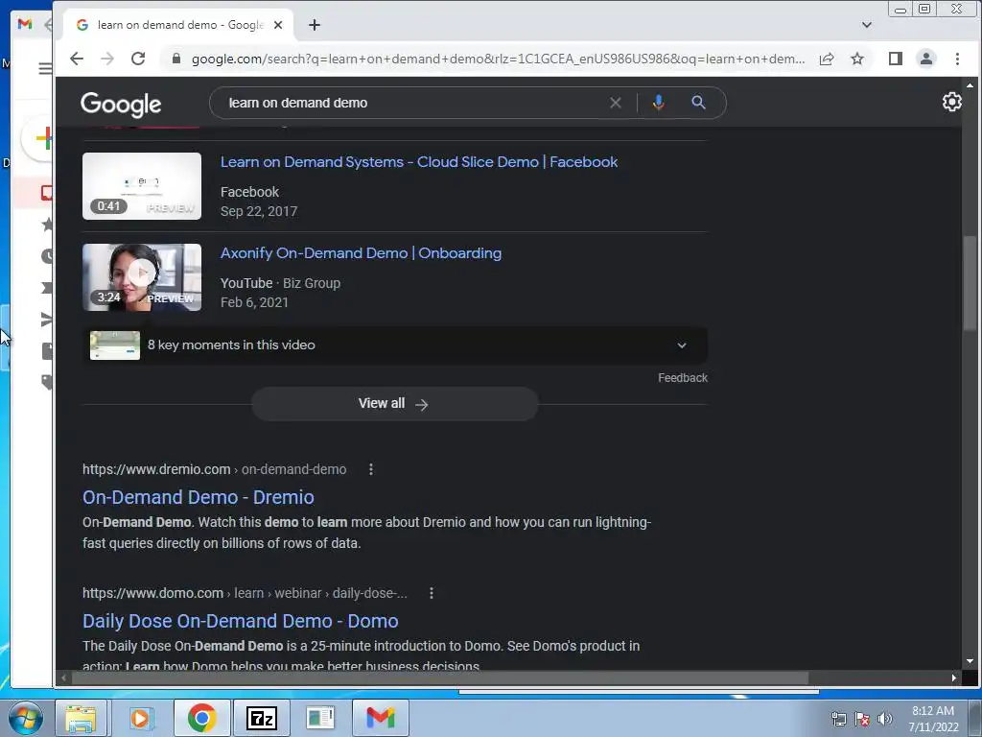Open a new Chrome tab

click(x=315, y=25)
